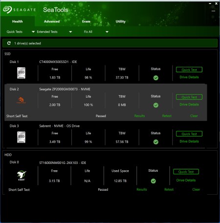Close the SeaTools window

coord(216,3)
